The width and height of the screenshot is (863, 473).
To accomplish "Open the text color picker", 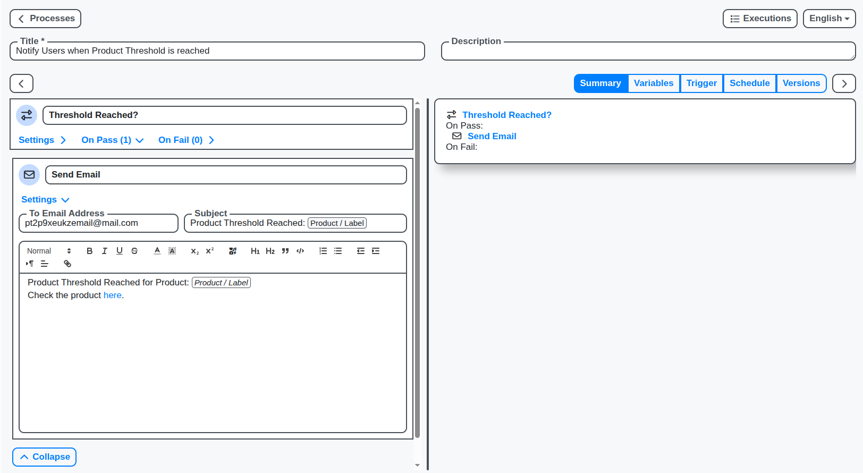I will point(157,251).
